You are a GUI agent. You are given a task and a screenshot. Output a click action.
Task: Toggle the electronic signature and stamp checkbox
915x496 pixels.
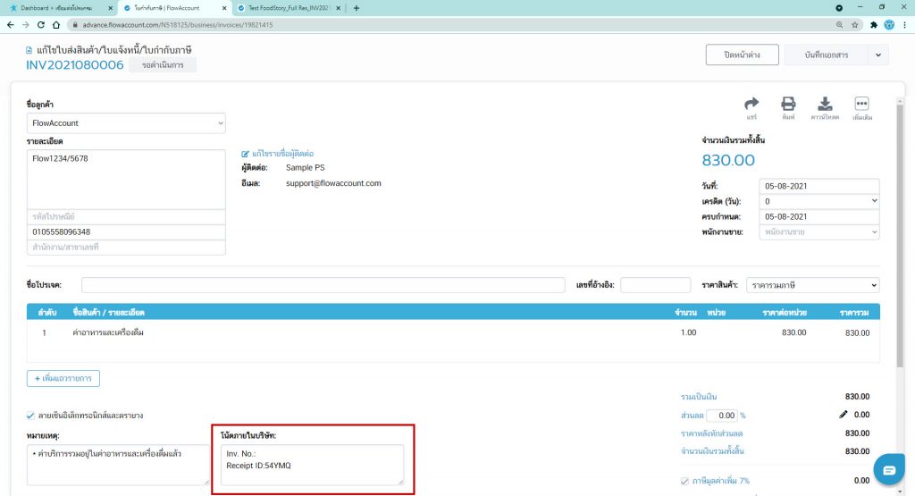tap(32, 416)
